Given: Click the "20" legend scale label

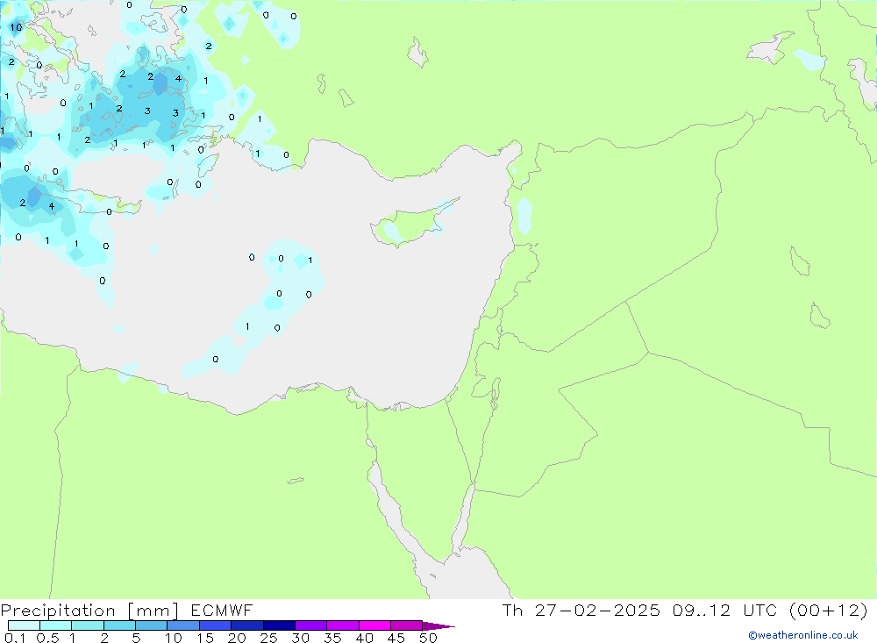Looking at the screenshot, I should [237, 638].
